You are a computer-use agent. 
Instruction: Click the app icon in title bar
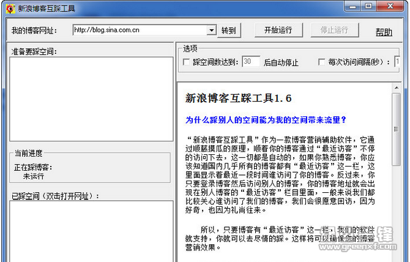[x=10, y=9]
